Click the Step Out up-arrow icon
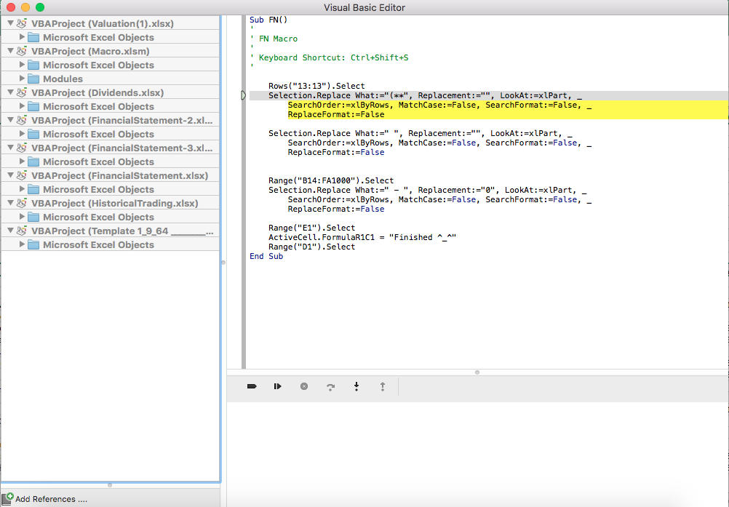 pos(383,387)
